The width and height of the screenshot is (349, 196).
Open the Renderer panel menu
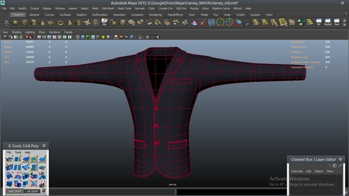pos(55,32)
